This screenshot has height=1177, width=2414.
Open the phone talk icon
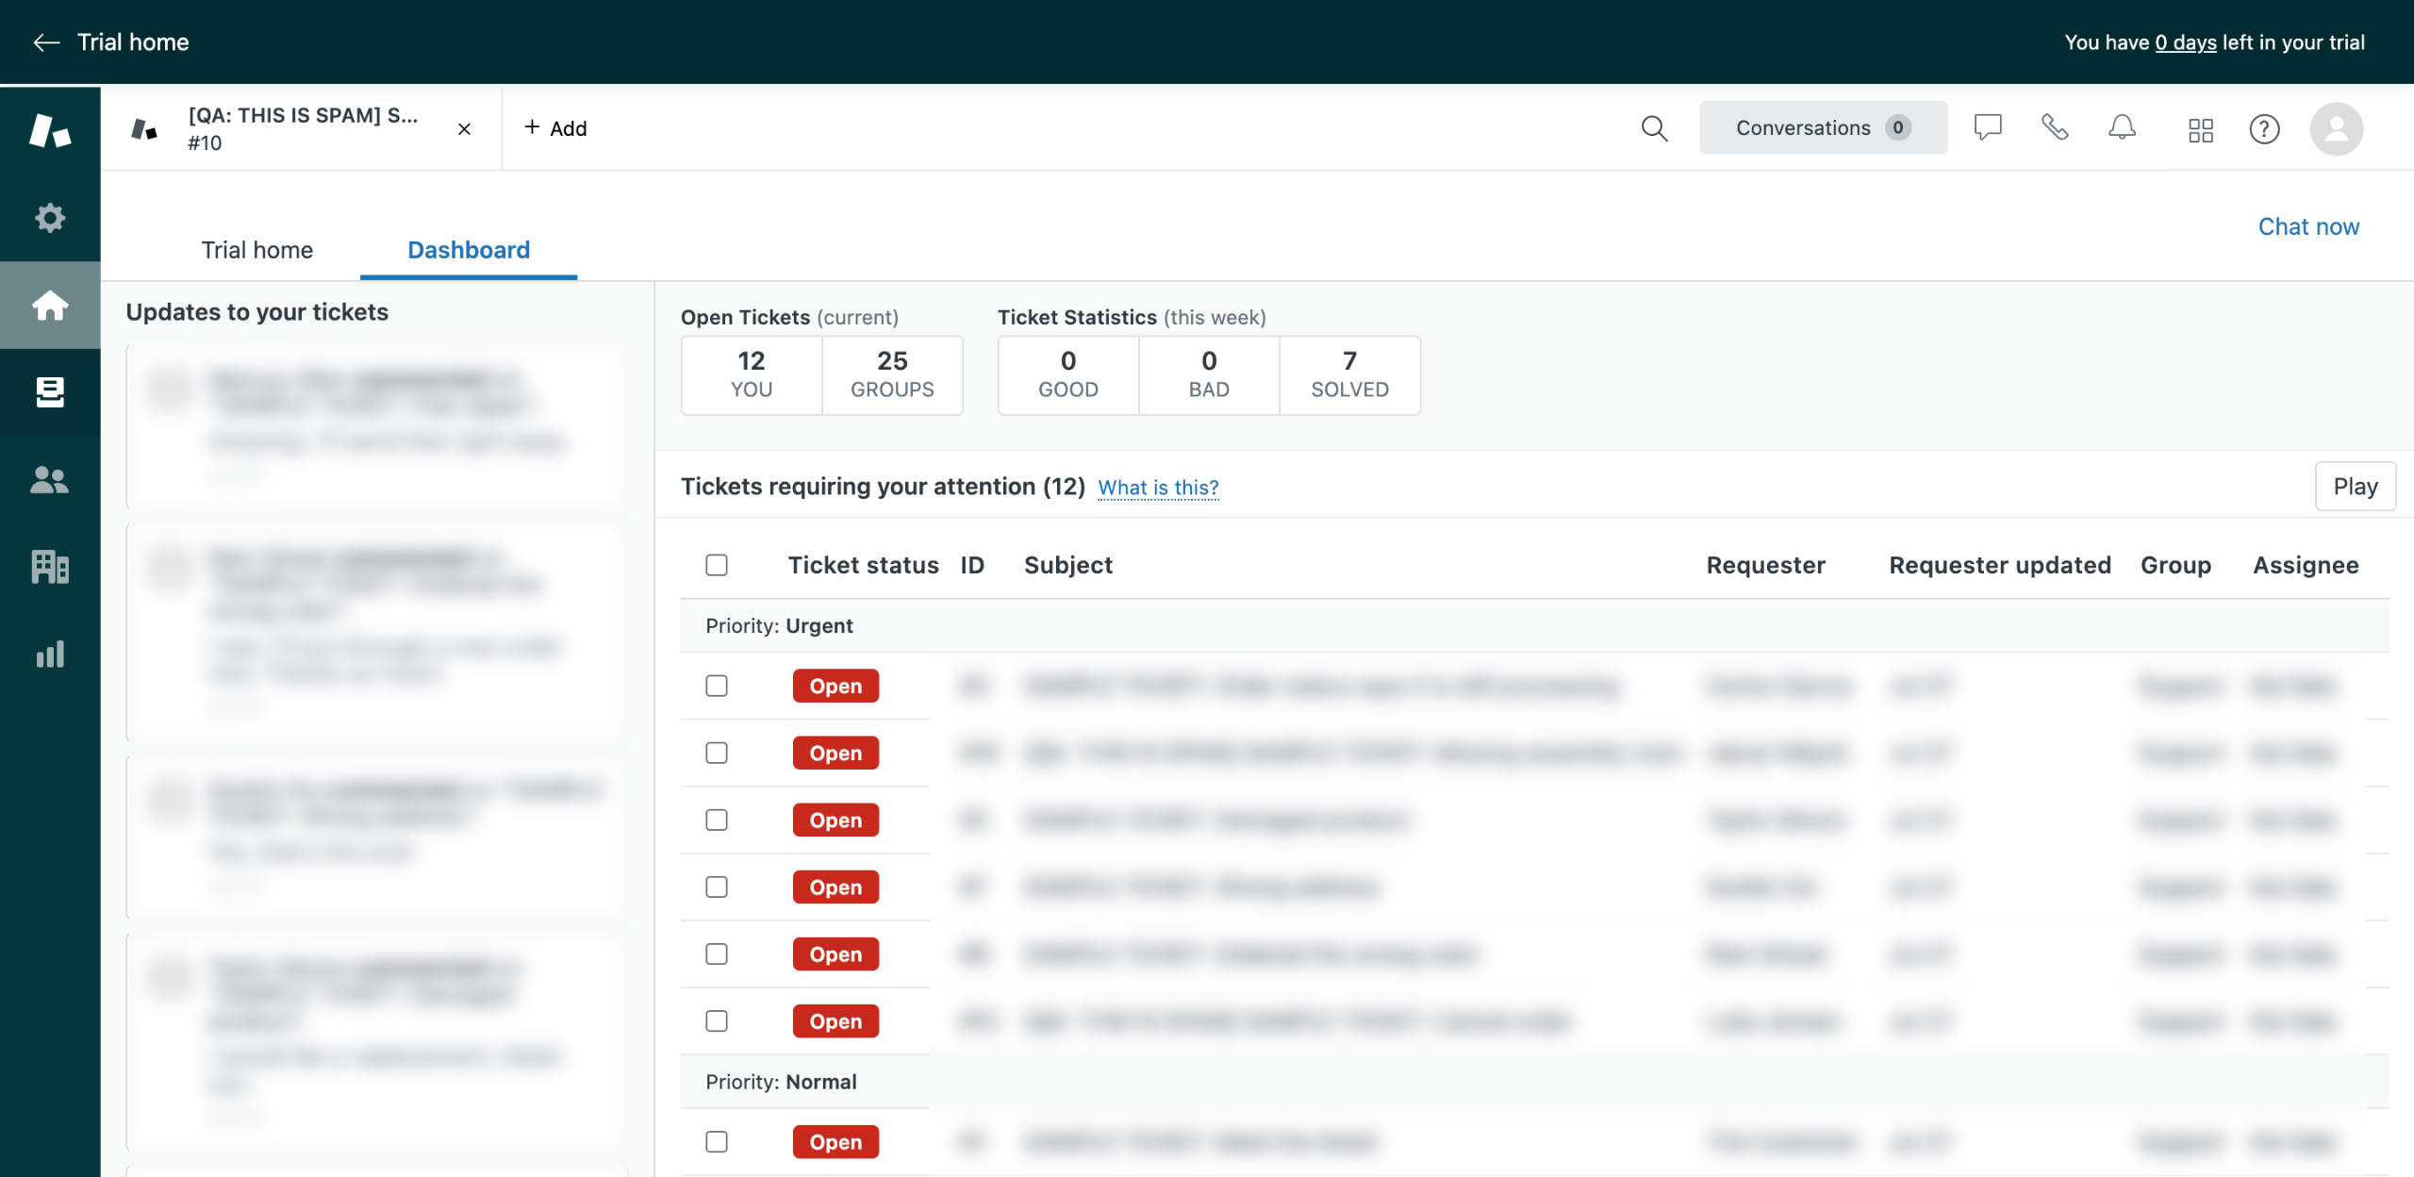[2055, 127]
